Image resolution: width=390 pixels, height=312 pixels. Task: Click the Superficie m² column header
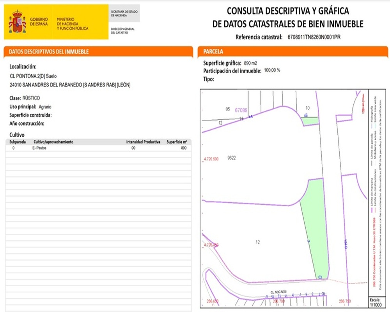point(177,142)
